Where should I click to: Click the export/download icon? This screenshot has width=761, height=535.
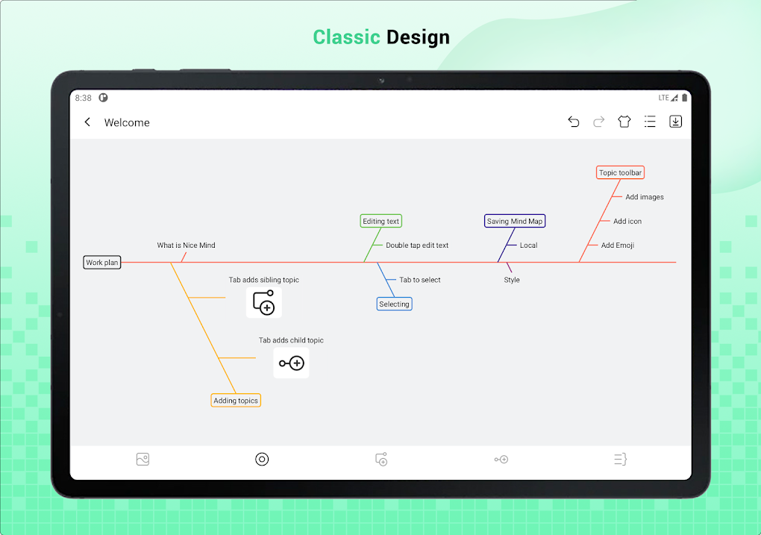coord(675,122)
